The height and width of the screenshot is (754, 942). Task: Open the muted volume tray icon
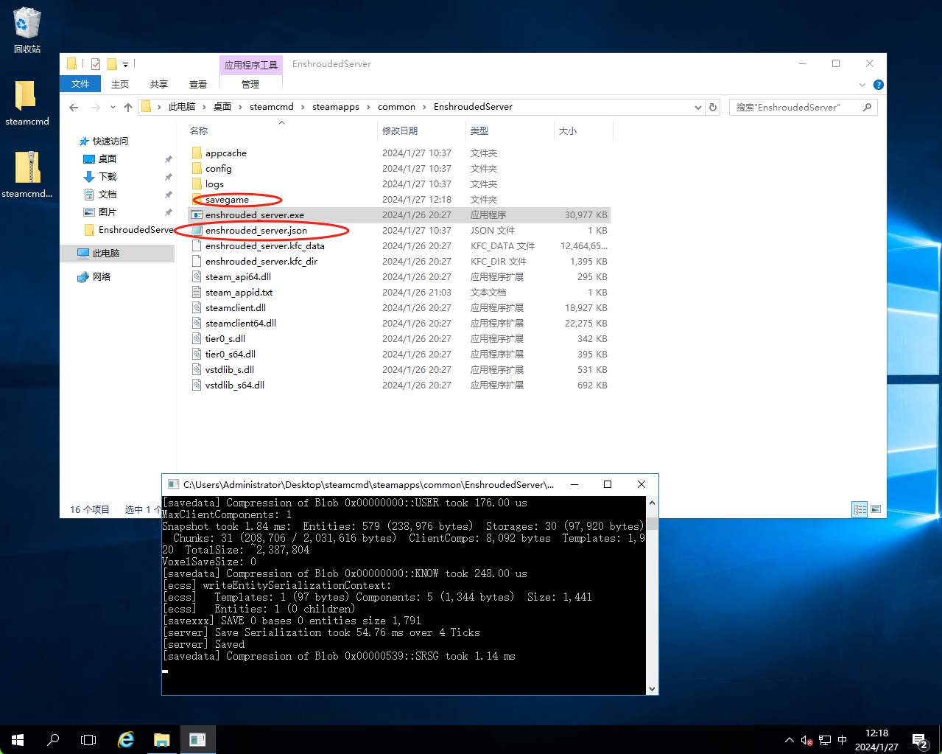(x=807, y=740)
